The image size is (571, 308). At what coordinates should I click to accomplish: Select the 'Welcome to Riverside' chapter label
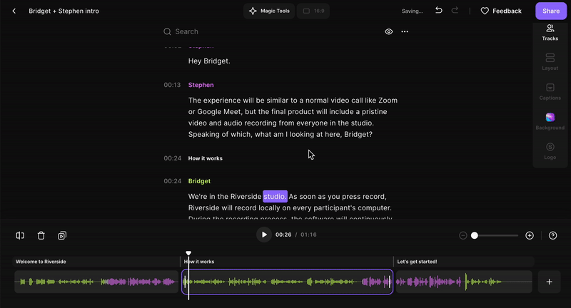pos(41,262)
